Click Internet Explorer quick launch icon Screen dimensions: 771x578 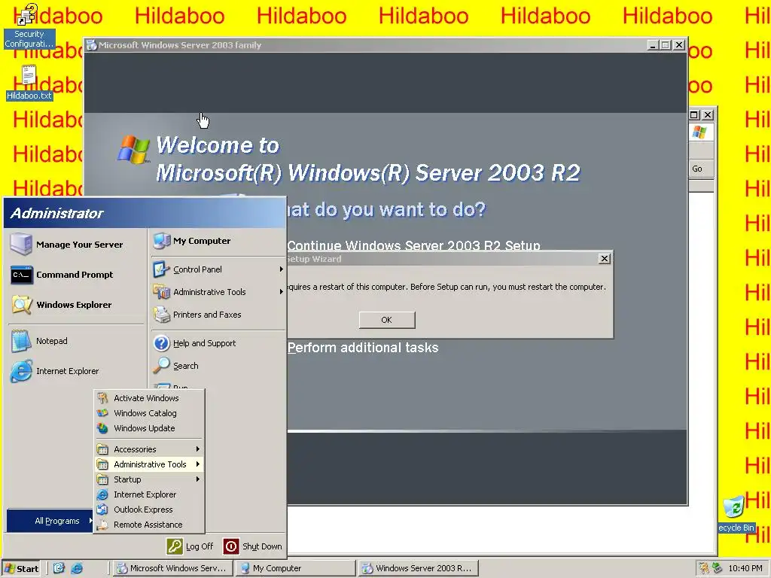pyautogui.click(x=77, y=568)
